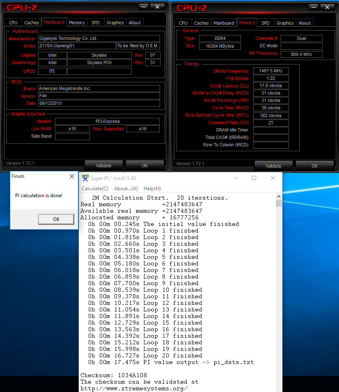Click the Manufacturer field Gigabyte Technology Co. Ltd.
The width and height of the screenshot is (339, 392).
(x=99, y=38)
